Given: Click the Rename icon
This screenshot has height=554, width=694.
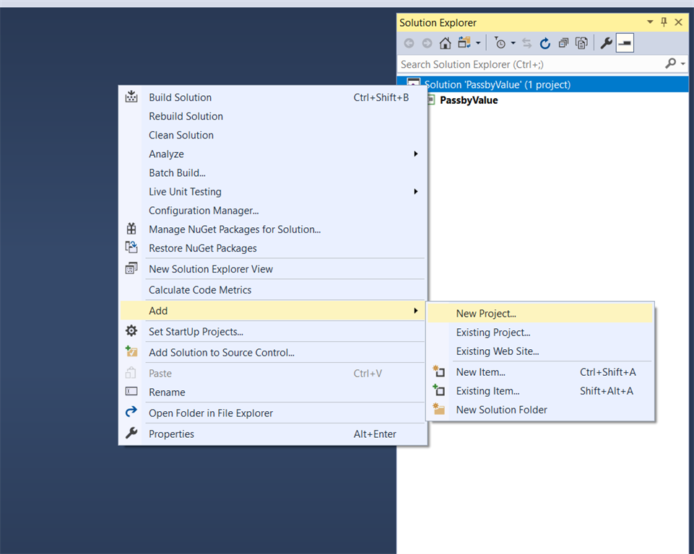Looking at the screenshot, I should [x=131, y=391].
